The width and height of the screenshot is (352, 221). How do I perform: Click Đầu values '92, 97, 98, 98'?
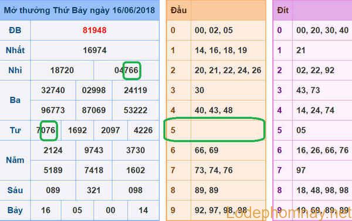pyautogui.click(x=221, y=210)
